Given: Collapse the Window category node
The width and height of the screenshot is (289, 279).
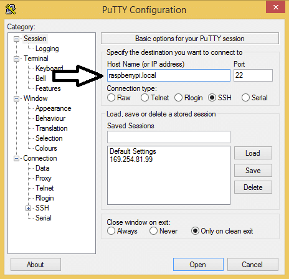Looking at the screenshot, I should click(16, 98).
